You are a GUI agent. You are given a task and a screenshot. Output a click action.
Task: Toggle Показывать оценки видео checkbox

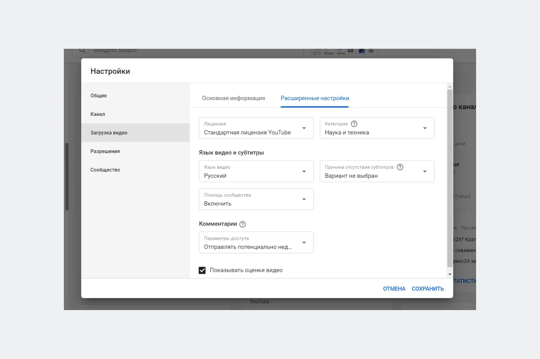pos(202,270)
